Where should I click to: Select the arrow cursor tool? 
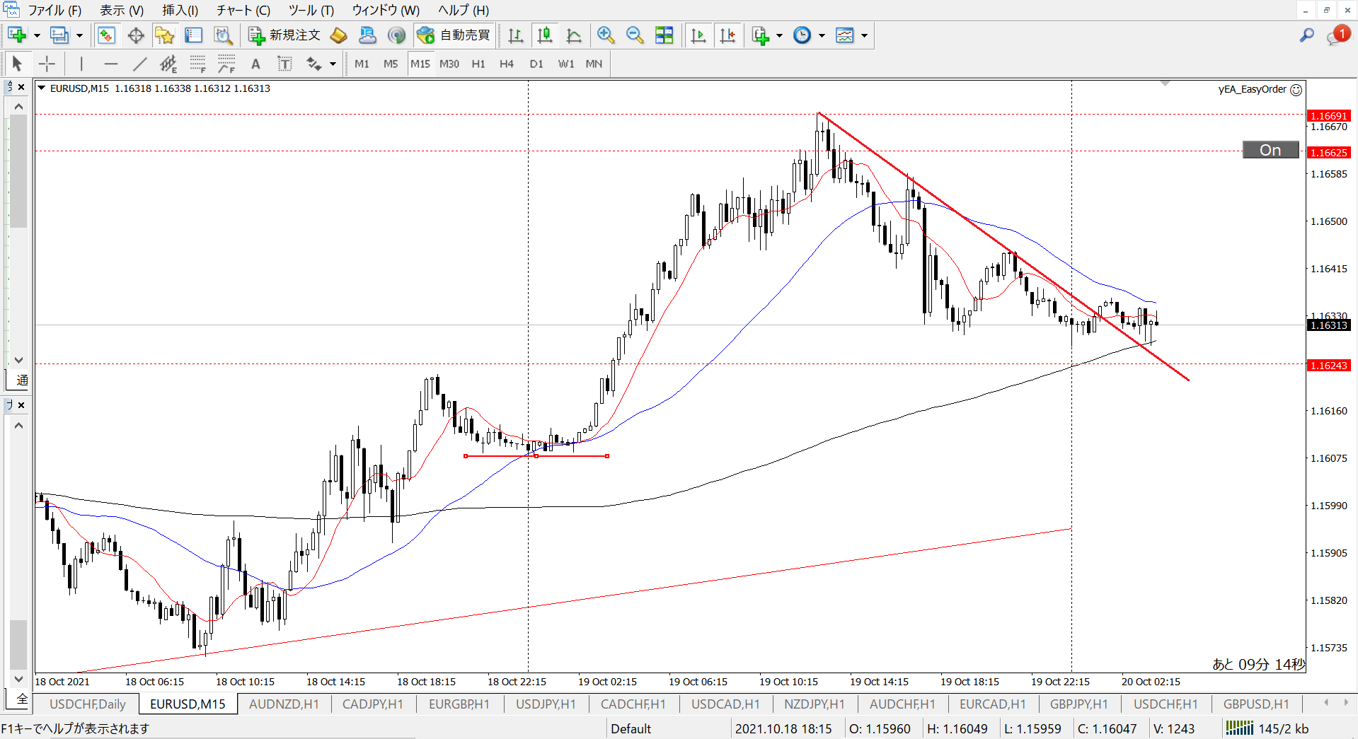coord(18,64)
